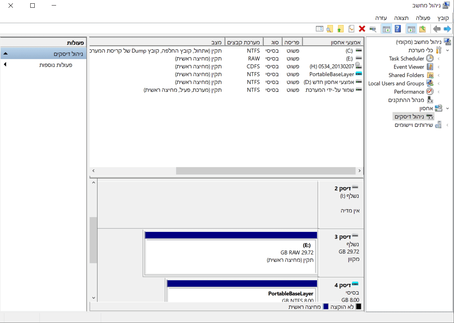Toggle the Show/Hide Console Tree toolbar icon
The width and height of the screenshot is (454, 323).
[411, 29]
